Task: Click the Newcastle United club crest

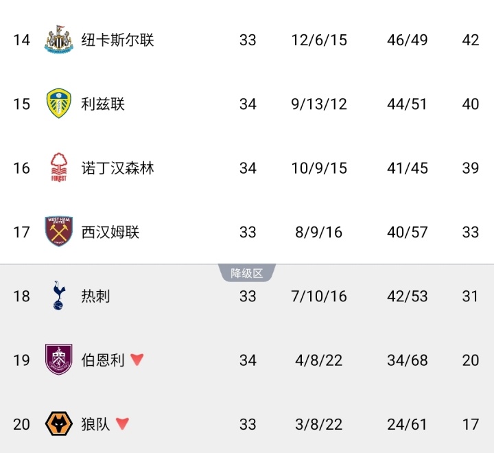Action: pyautogui.click(x=59, y=40)
